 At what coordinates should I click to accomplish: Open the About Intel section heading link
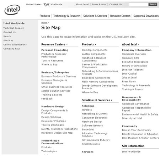[x=130, y=44]
